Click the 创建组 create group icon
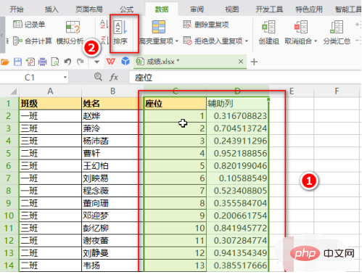The width and height of the screenshot is (362, 277). [x=268, y=27]
